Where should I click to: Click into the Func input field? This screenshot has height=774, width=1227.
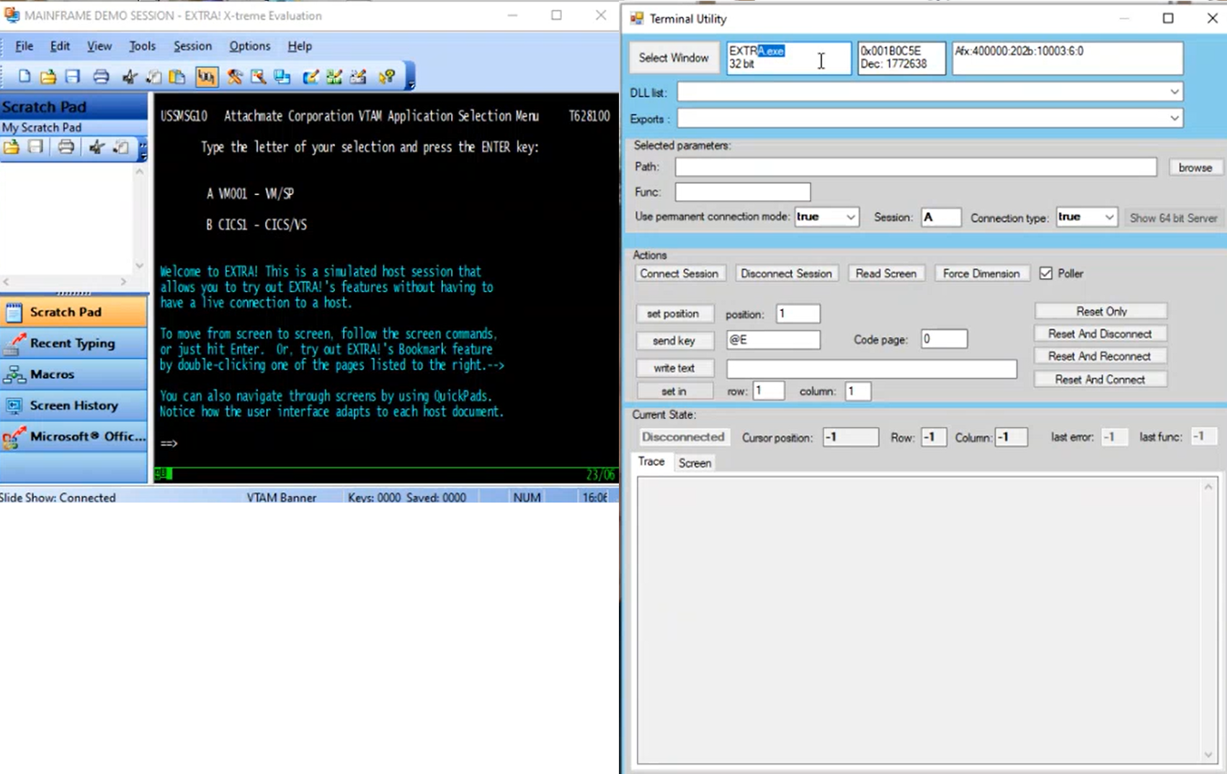743,192
